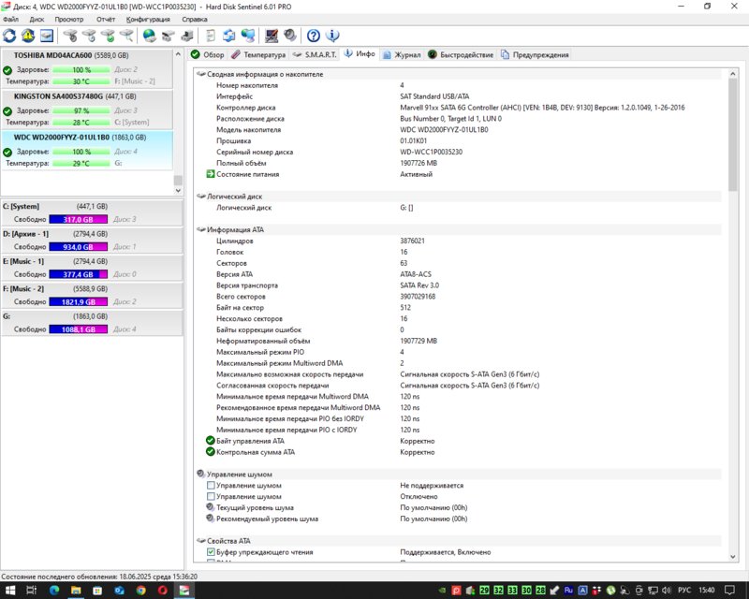Open Windows Start menu
Screen dimensions: 749x599
coord(10,590)
